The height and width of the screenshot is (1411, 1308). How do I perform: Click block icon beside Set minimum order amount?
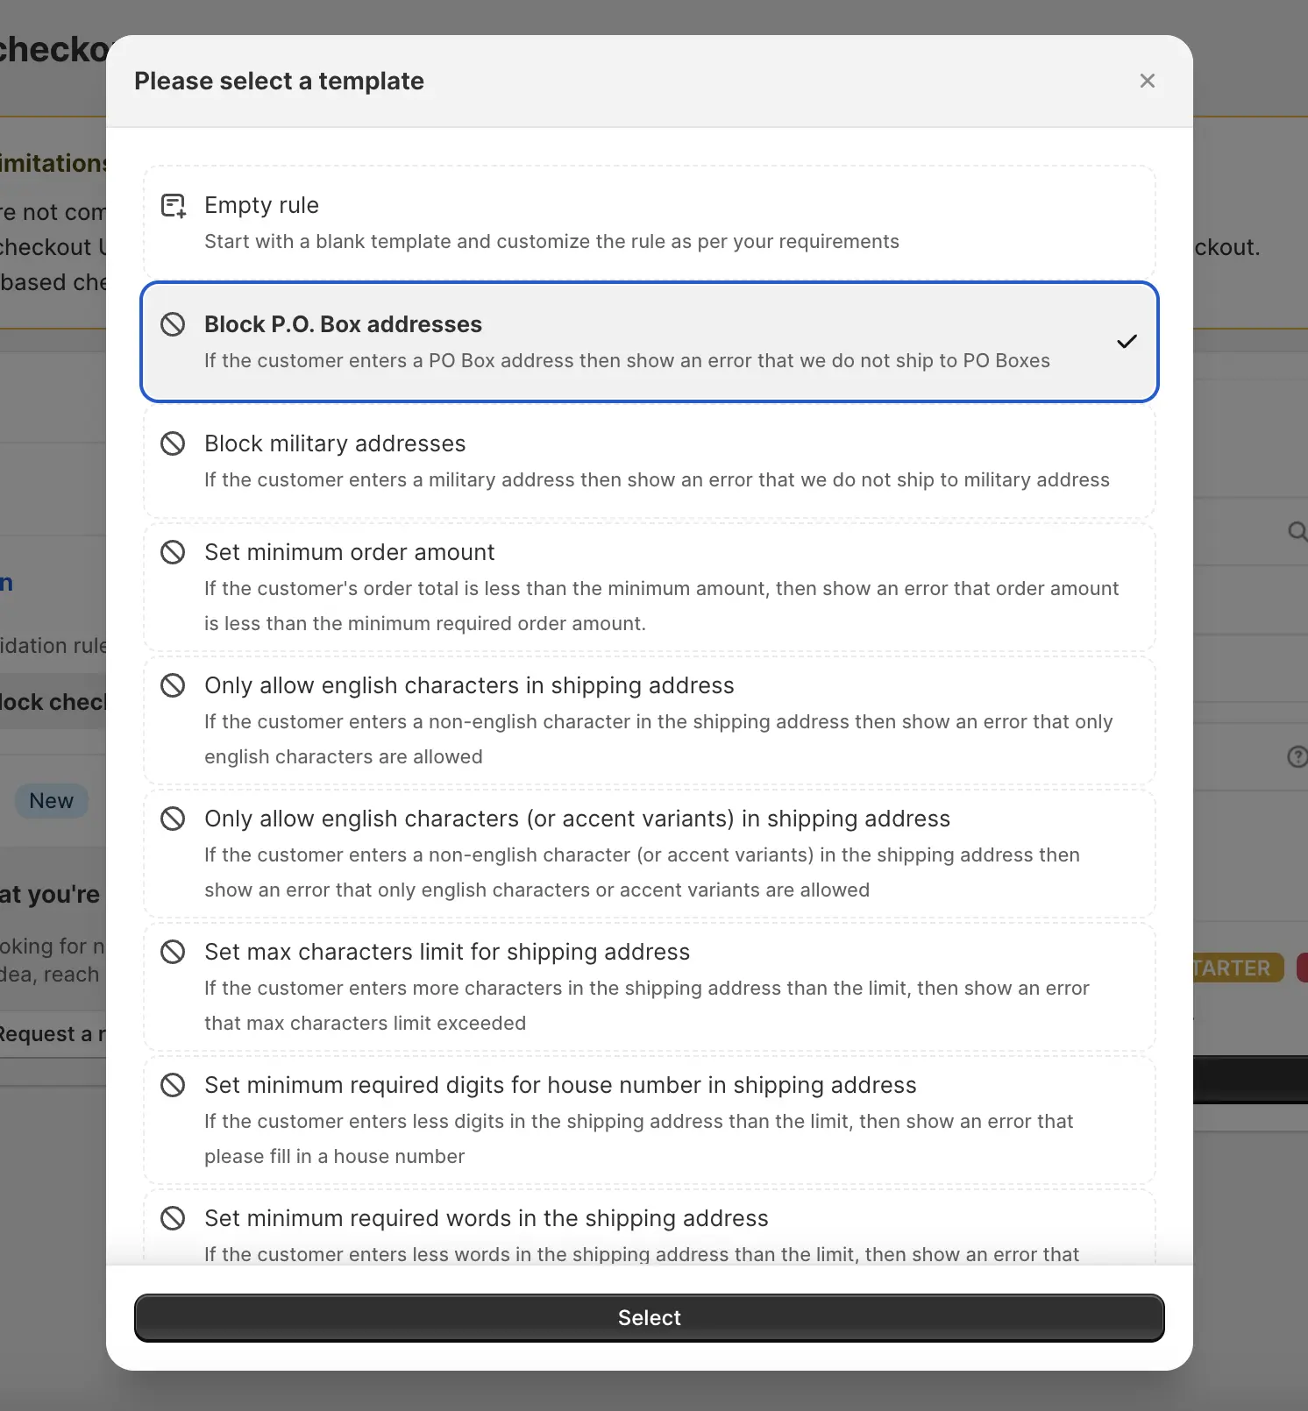173,552
